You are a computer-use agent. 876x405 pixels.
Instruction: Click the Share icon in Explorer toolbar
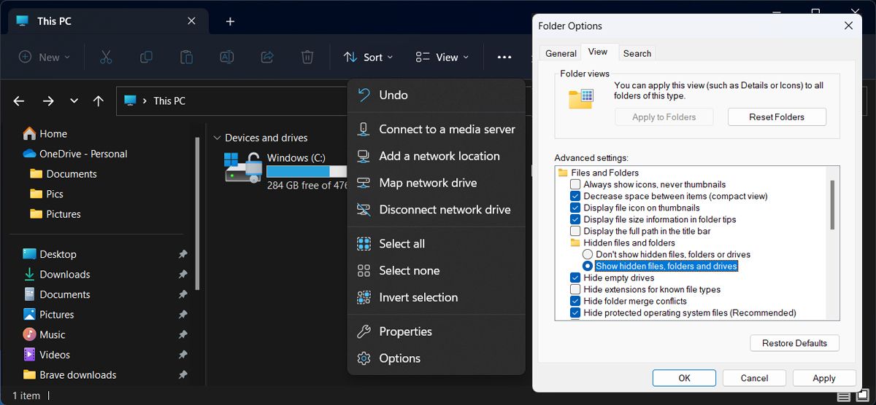click(x=267, y=57)
